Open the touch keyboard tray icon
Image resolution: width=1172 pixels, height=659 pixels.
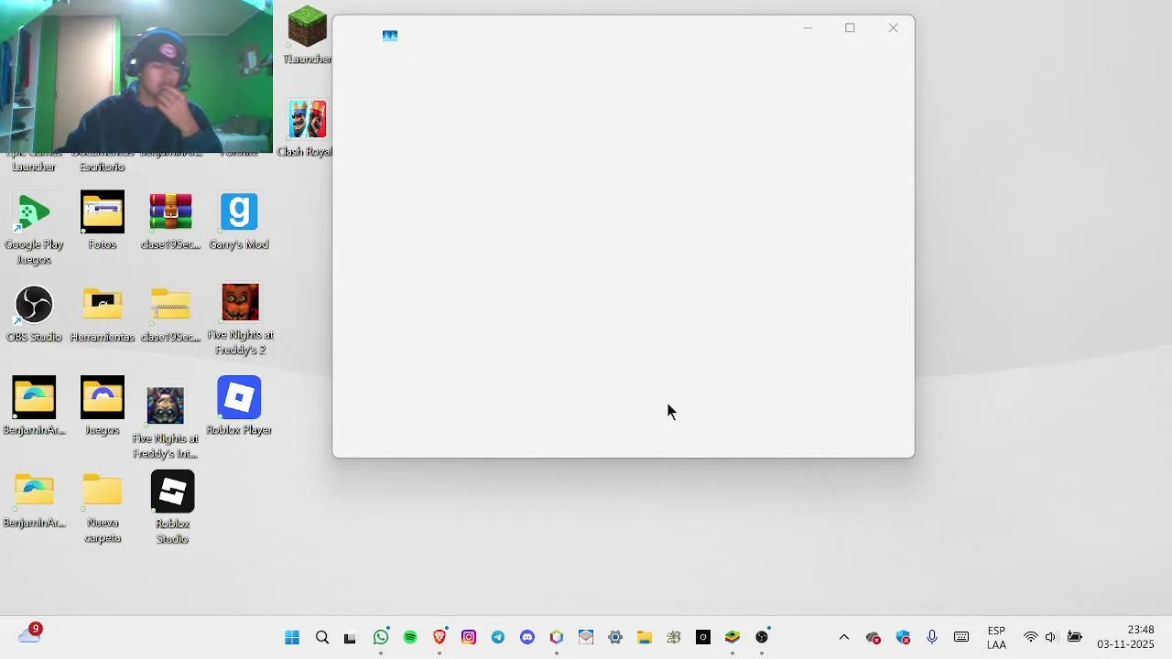[961, 638]
